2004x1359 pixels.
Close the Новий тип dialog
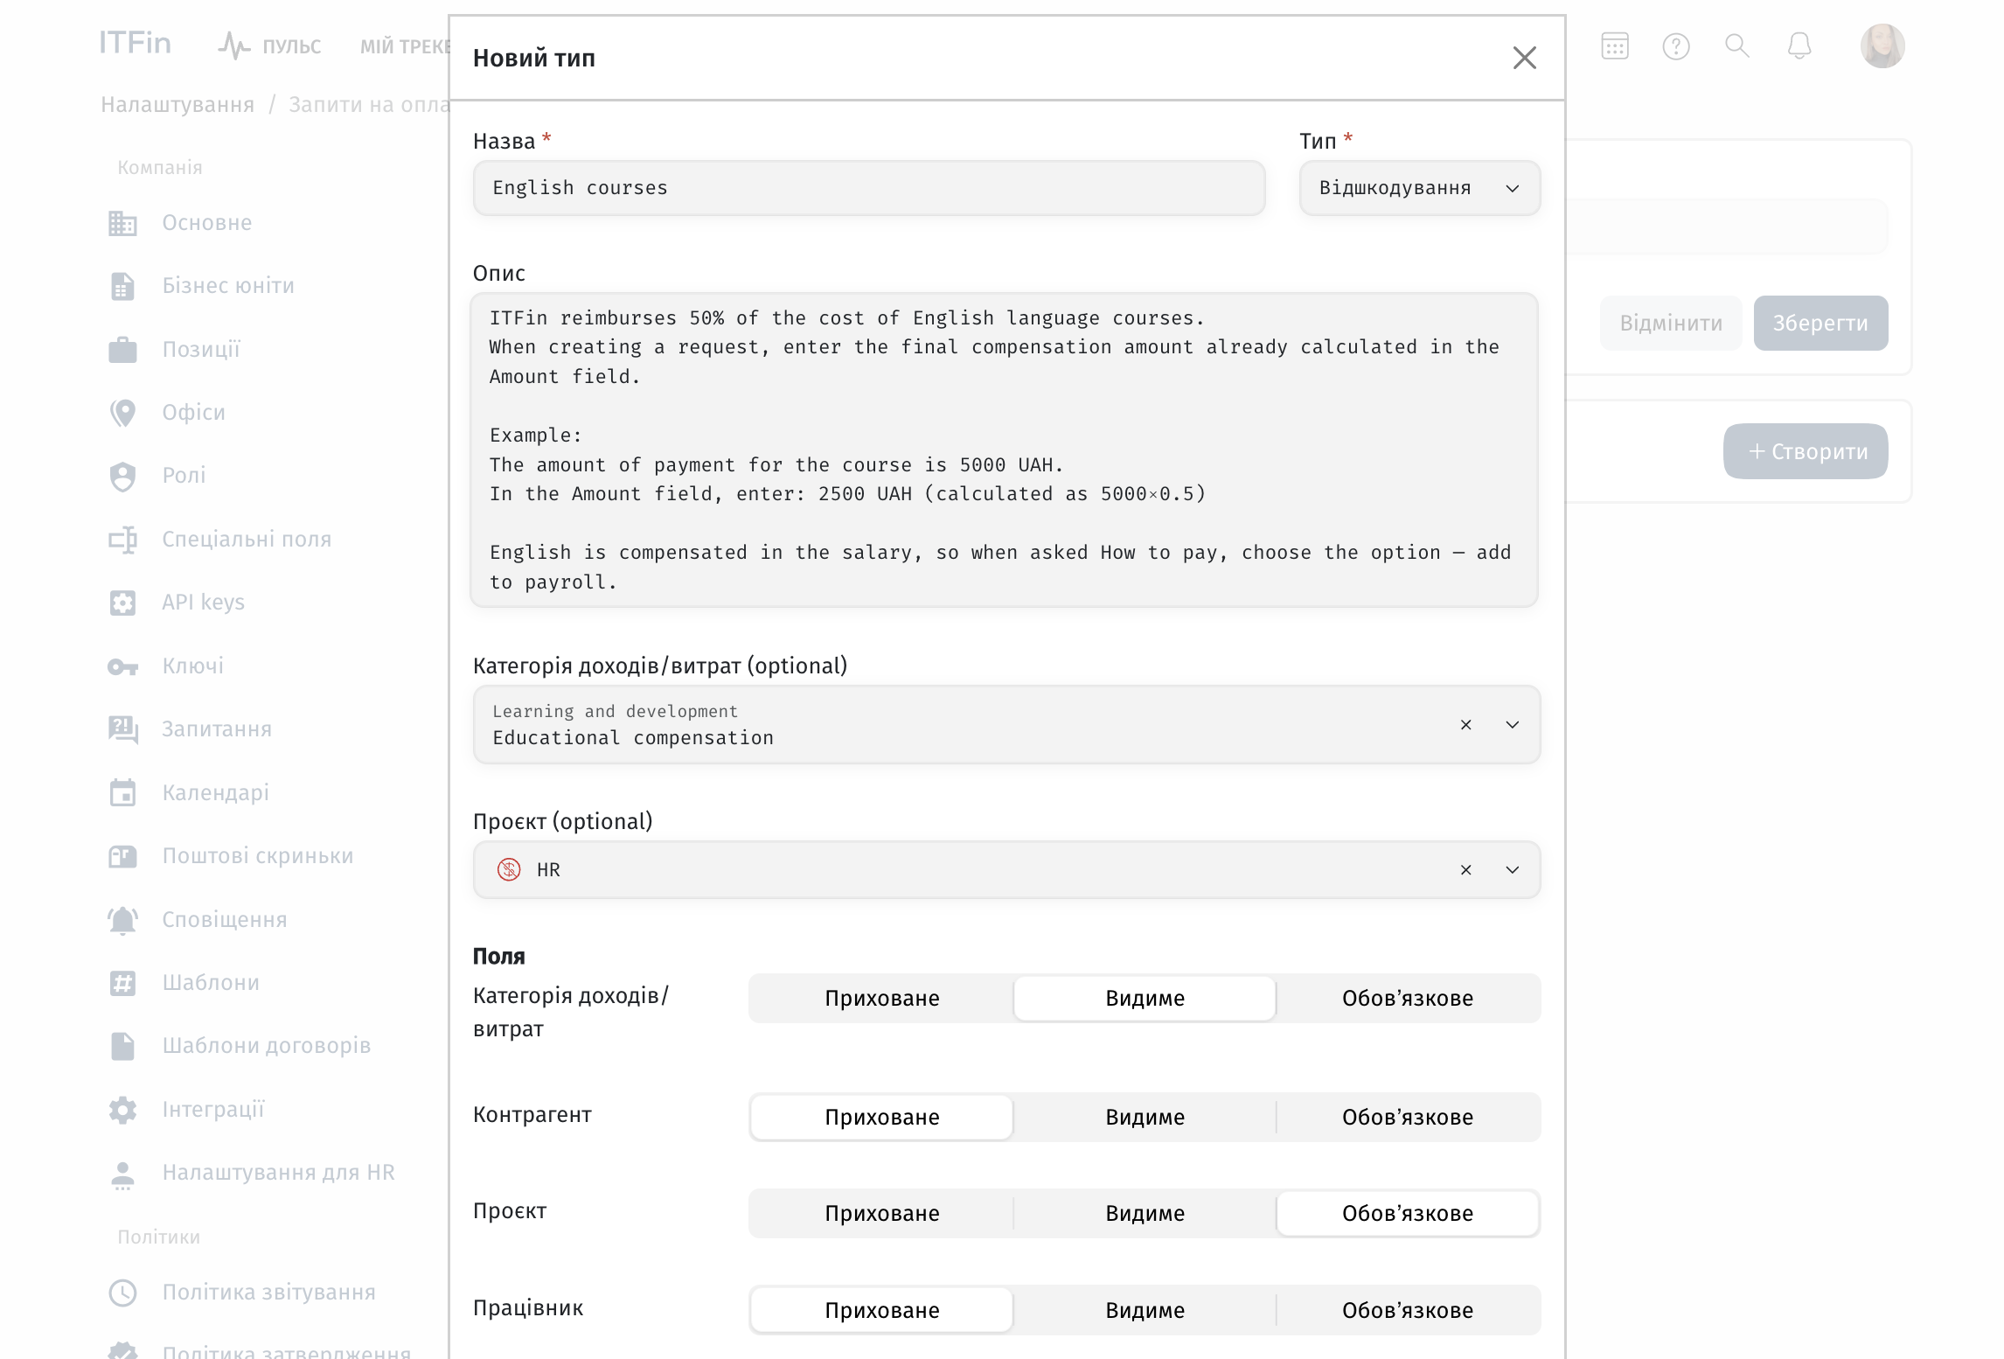click(1524, 58)
